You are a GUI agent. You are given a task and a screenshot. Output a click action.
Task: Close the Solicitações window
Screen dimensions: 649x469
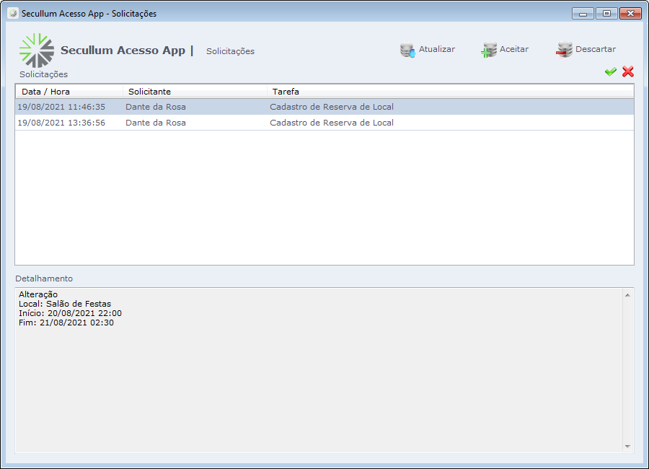coord(630,14)
